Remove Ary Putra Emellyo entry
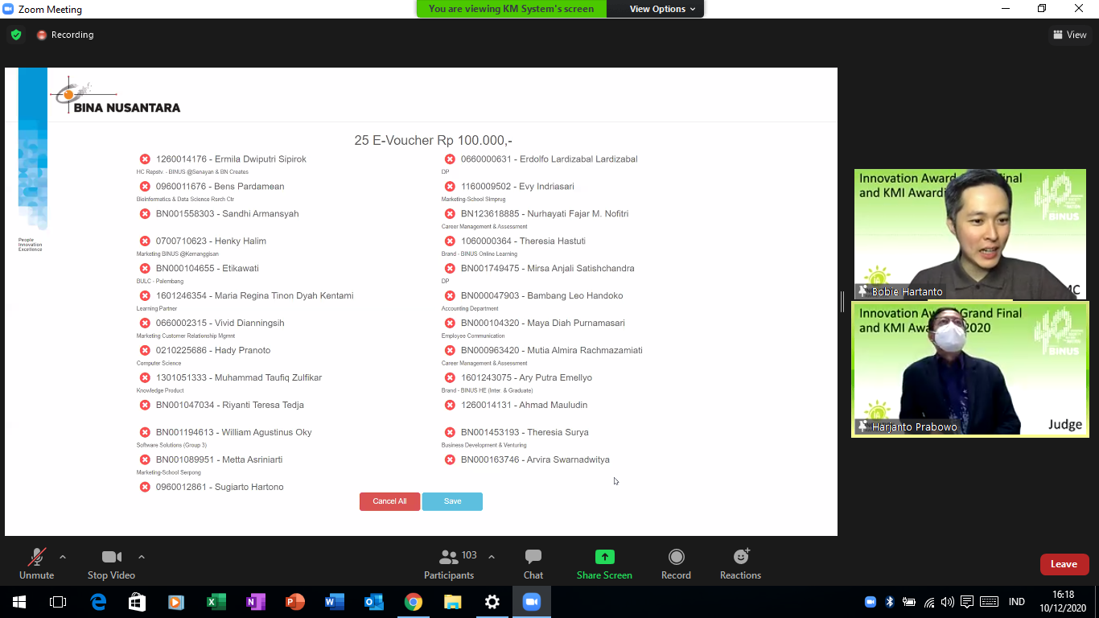 pyautogui.click(x=450, y=378)
